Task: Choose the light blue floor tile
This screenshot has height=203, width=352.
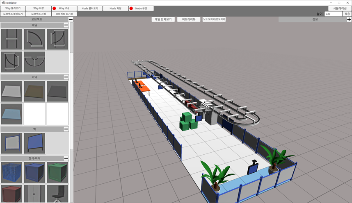Action: pyautogui.click(x=11, y=114)
